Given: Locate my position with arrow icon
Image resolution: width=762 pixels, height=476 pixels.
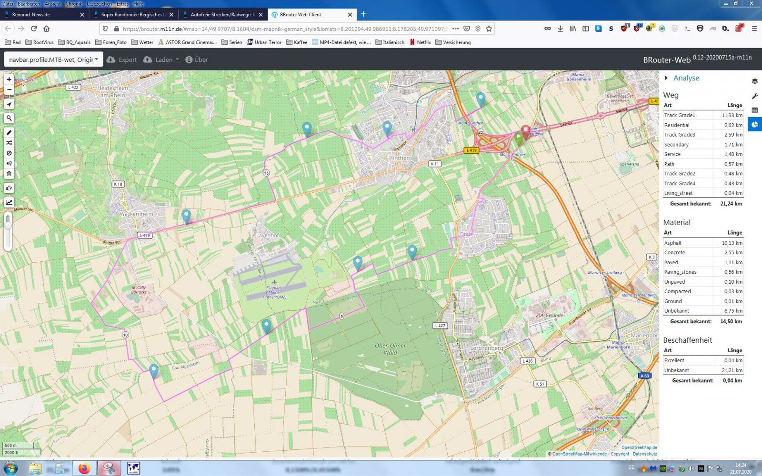Looking at the screenshot, I should (x=9, y=104).
